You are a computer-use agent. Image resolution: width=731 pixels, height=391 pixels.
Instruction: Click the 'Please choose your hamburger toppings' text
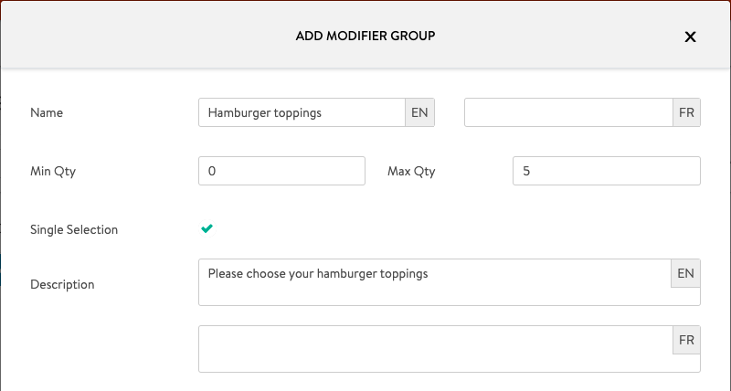[318, 272]
